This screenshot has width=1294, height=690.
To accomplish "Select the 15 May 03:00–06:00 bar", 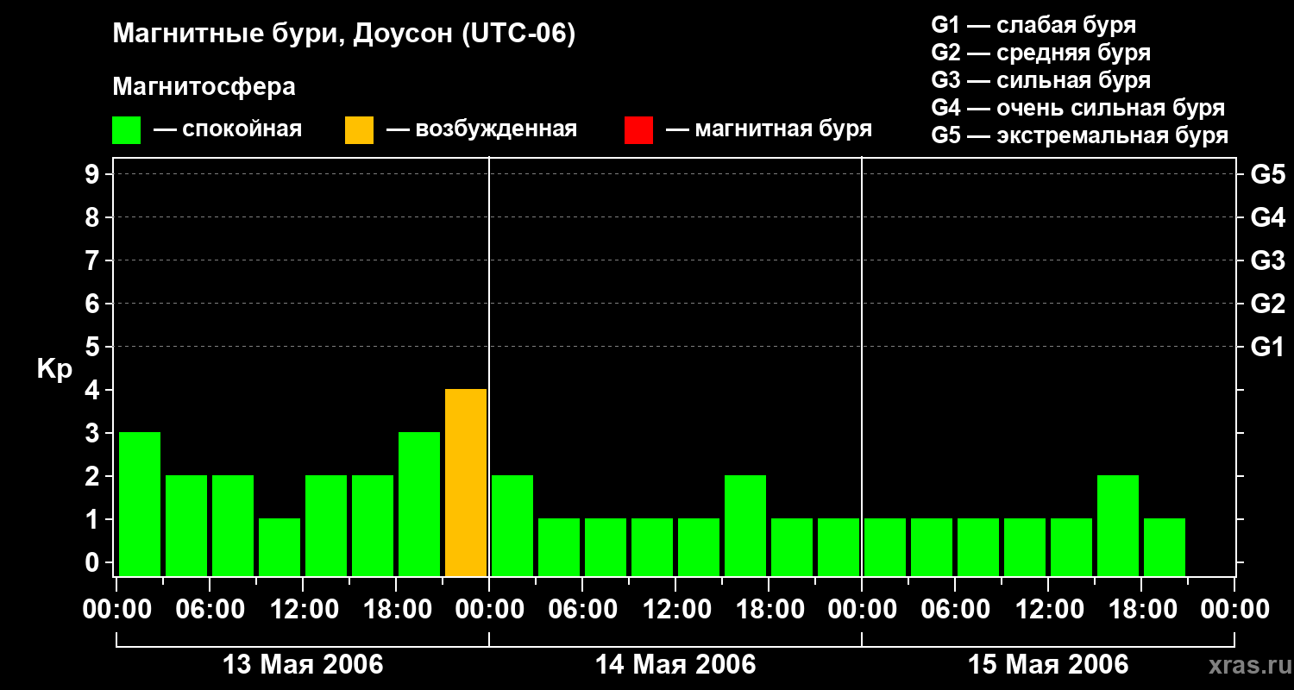I will [932, 547].
